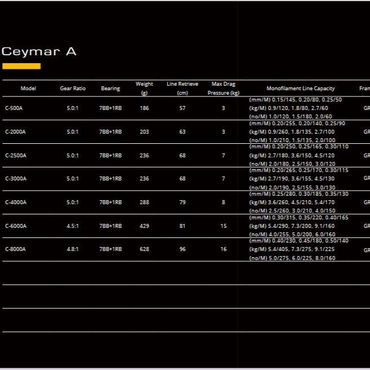Click the 4.8:1 gear ratio cell
This screenshot has width=370, height=370.
[72, 249]
